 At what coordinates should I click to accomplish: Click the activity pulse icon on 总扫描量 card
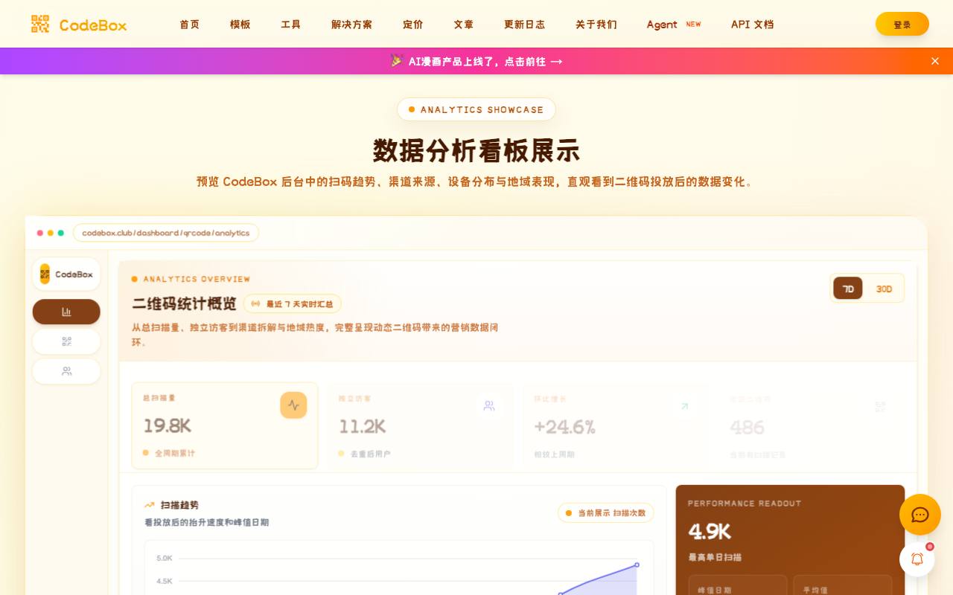[293, 405]
